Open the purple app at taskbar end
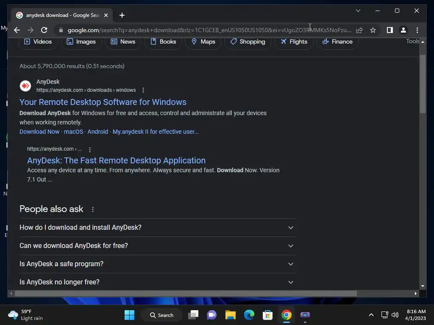 (305, 315)
